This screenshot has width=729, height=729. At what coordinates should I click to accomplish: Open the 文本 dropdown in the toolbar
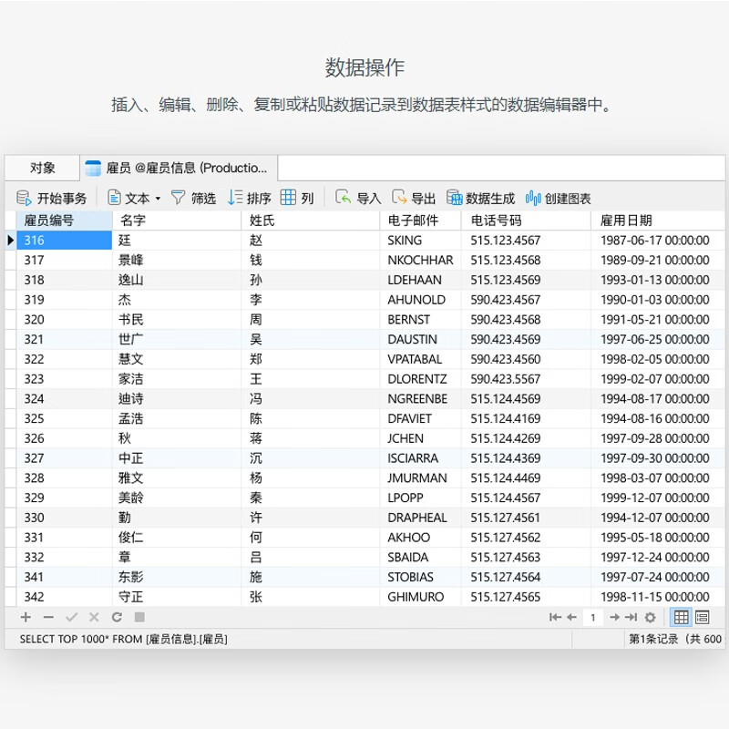(x=134, y=198)
